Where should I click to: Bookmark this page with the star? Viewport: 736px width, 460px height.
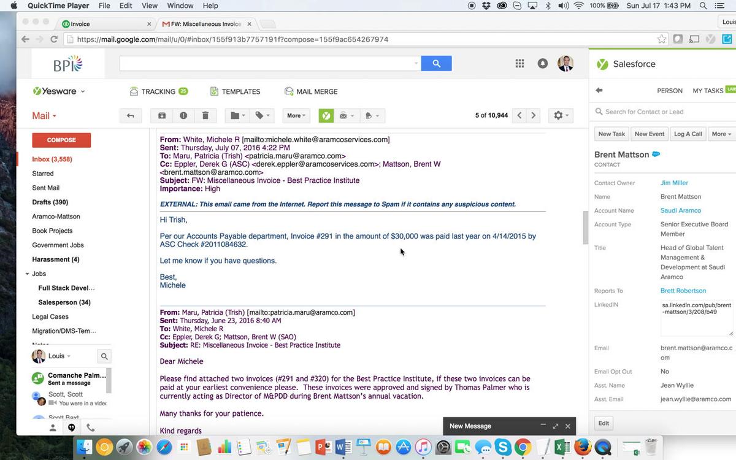coord(662,39)
